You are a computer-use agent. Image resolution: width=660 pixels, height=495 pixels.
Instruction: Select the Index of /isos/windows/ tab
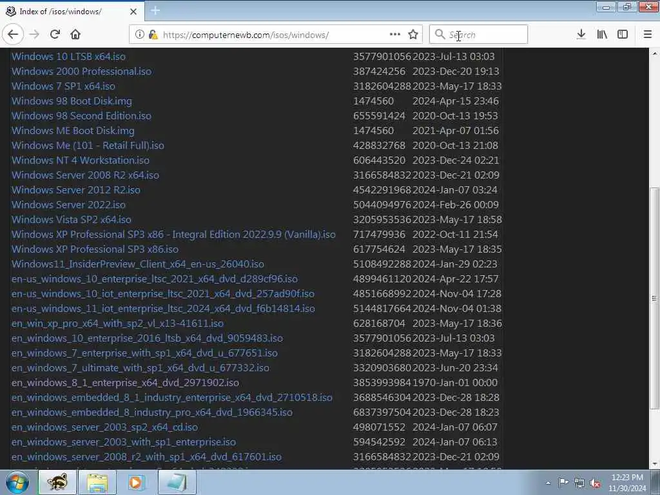point(72,12)
